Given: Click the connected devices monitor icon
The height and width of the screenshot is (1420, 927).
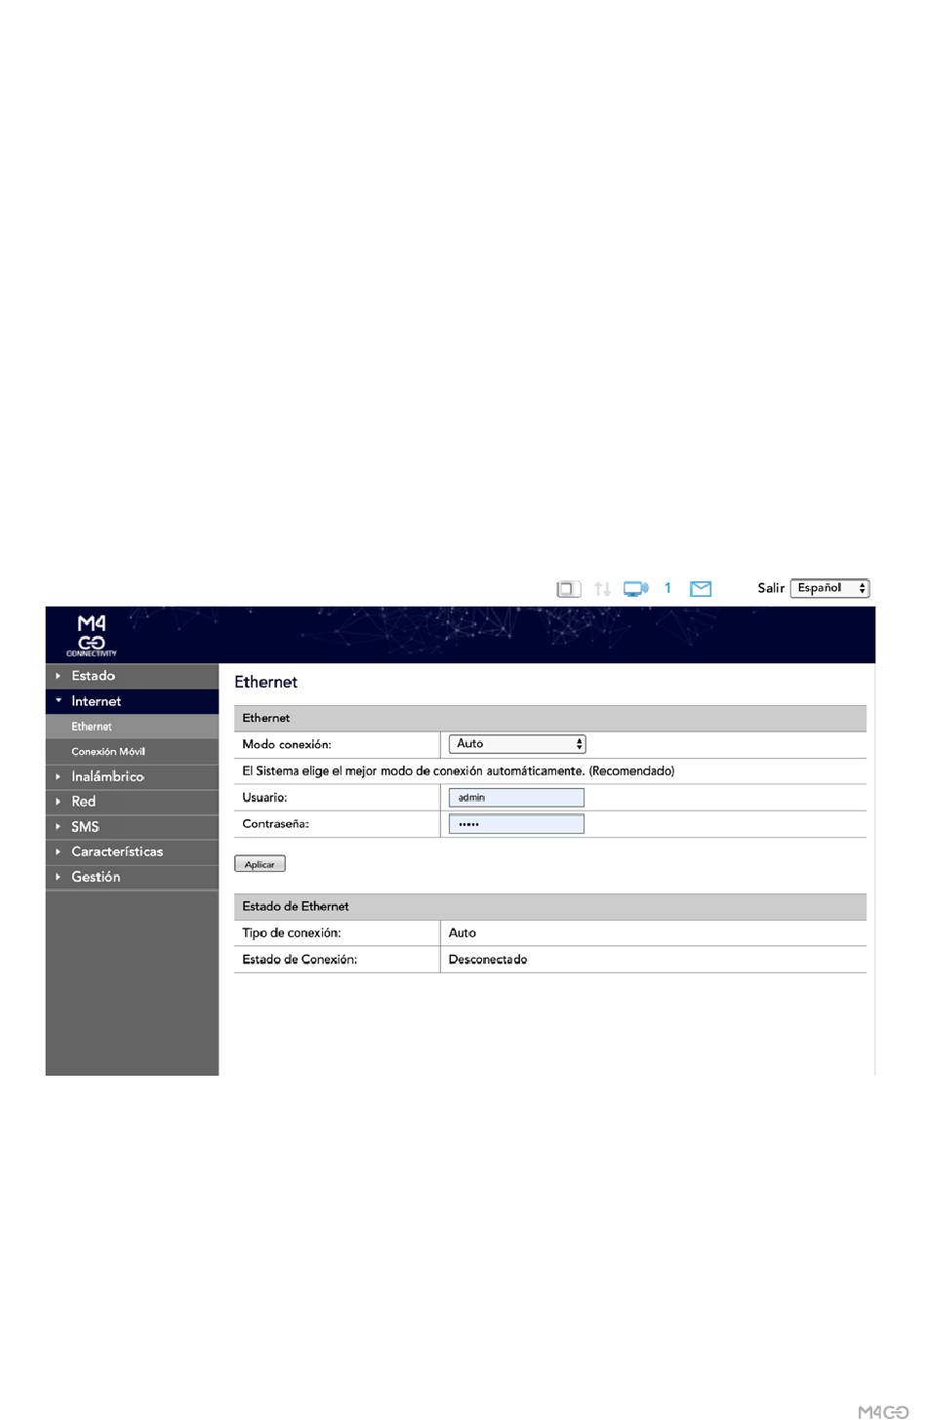Looking at the screenshot, I should click(636, 589).
